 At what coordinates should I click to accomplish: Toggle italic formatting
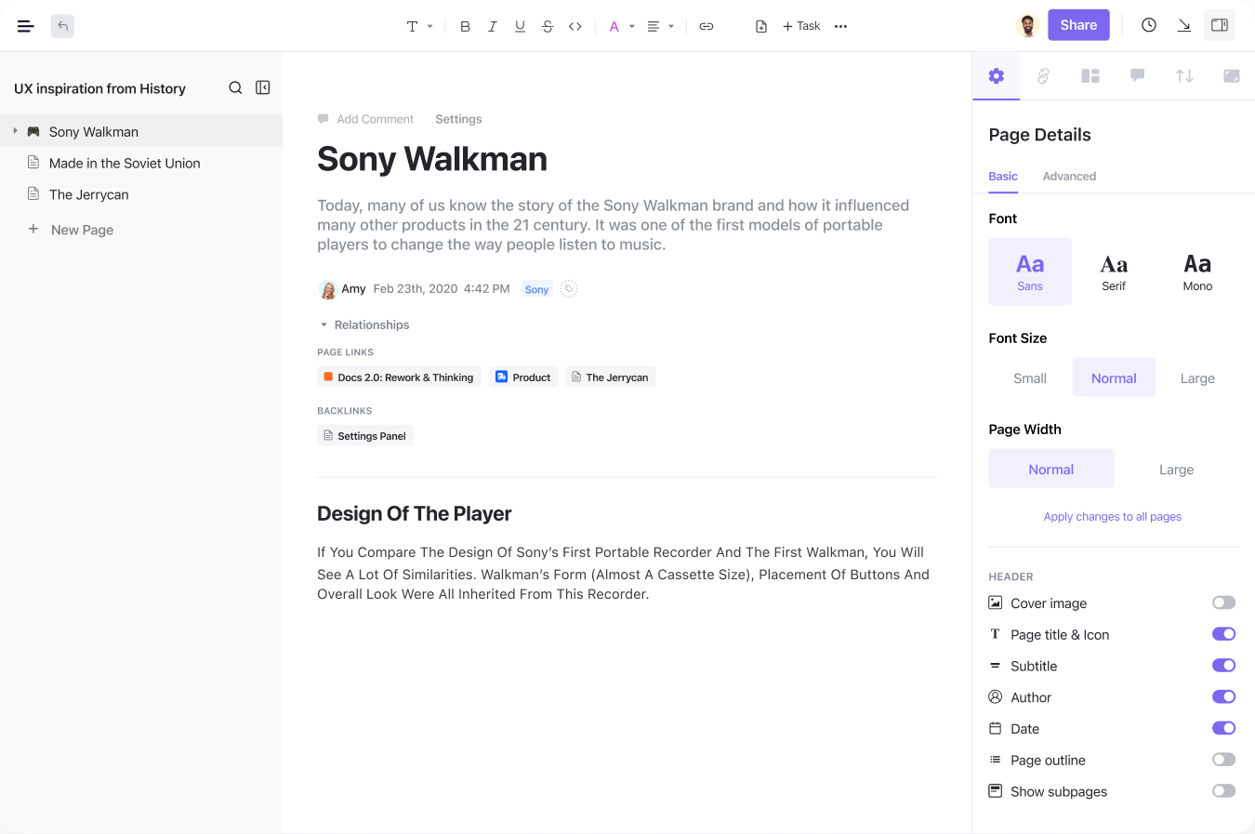coord(493,26)
